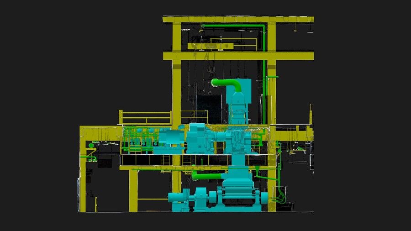Select the yellow handrail on left platform
411x231 pixels.
click(x=146, y=118)
